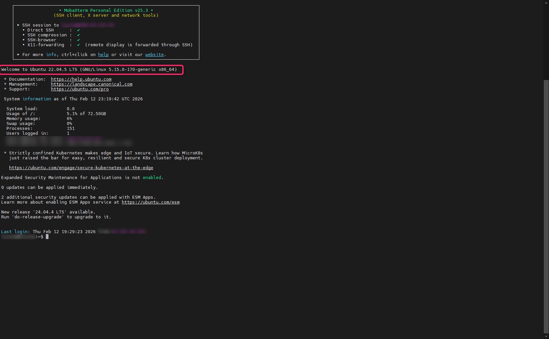Open the https://ubuntu.com/esm link
Viewport: 549px width, 339px height.
pyautogui.click(x=150, y=202)
